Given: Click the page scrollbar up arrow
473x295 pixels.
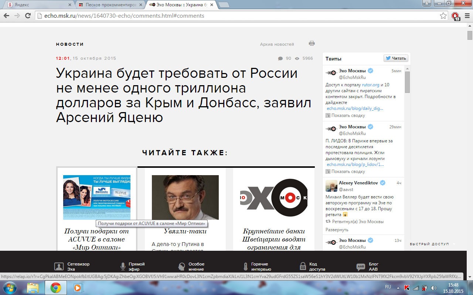Looking at the screenshot, I should 470,26.
